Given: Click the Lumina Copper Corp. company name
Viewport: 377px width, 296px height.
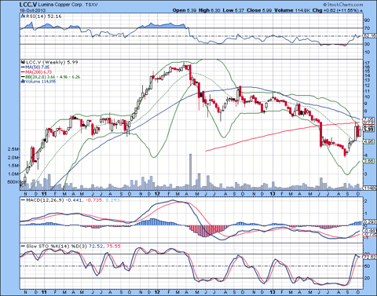Looking at the screenshot, I should click(x=60, y=5).
